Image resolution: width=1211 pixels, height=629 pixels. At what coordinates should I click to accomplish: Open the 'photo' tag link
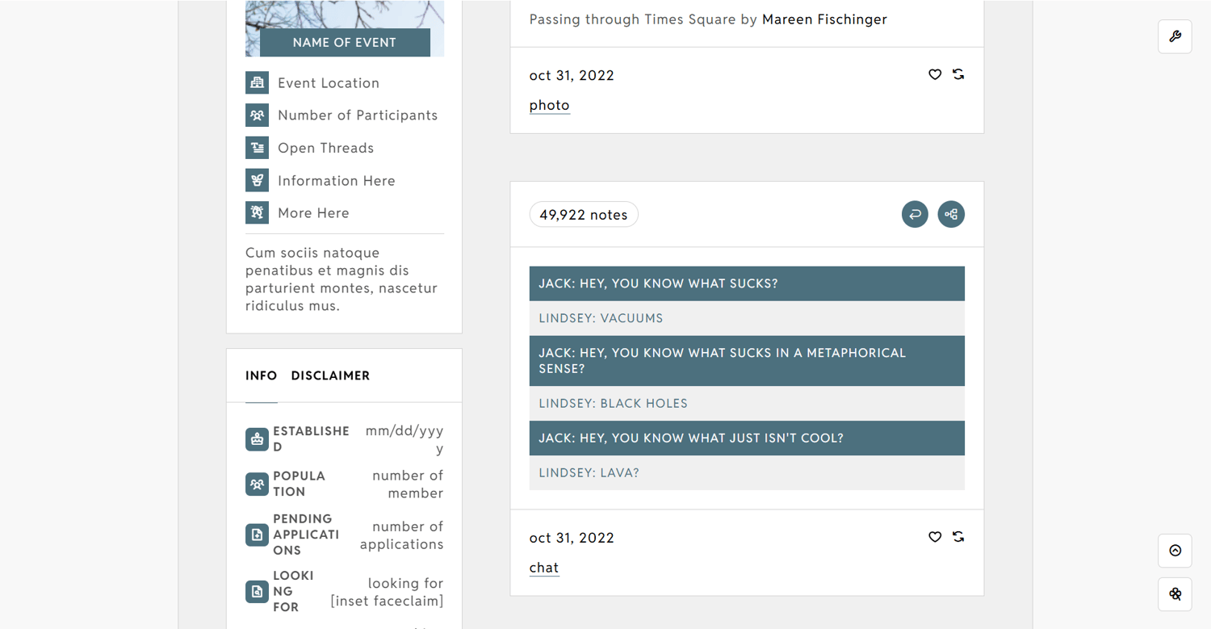550,105
